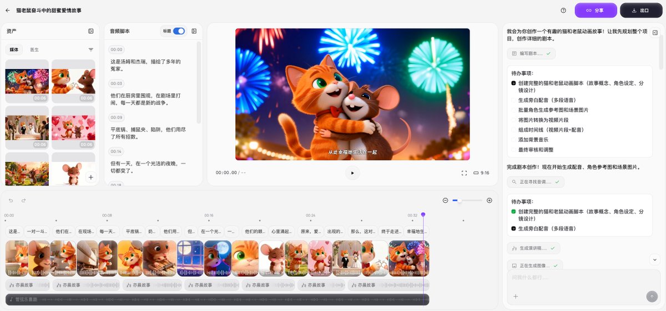Check the 将图片转换为视频片段 todo item

pos(513,120)
